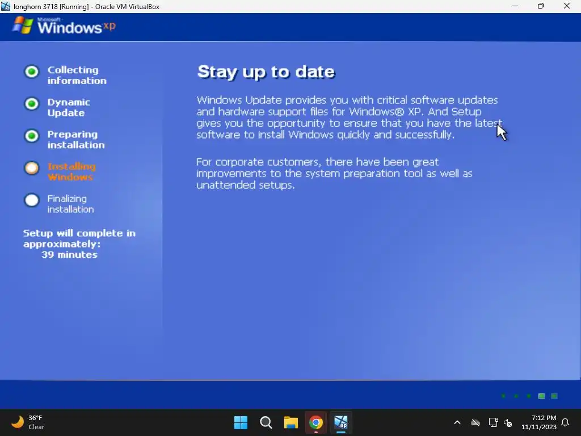This screenshot has width=581, height=436.
Task: Click the Windows XP logo in header
Action: click(x=64, y=26)
